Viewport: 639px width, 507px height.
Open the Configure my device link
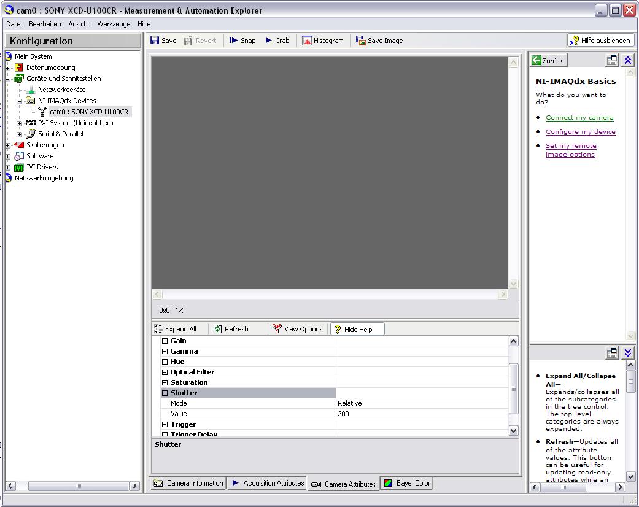point(580,132)
